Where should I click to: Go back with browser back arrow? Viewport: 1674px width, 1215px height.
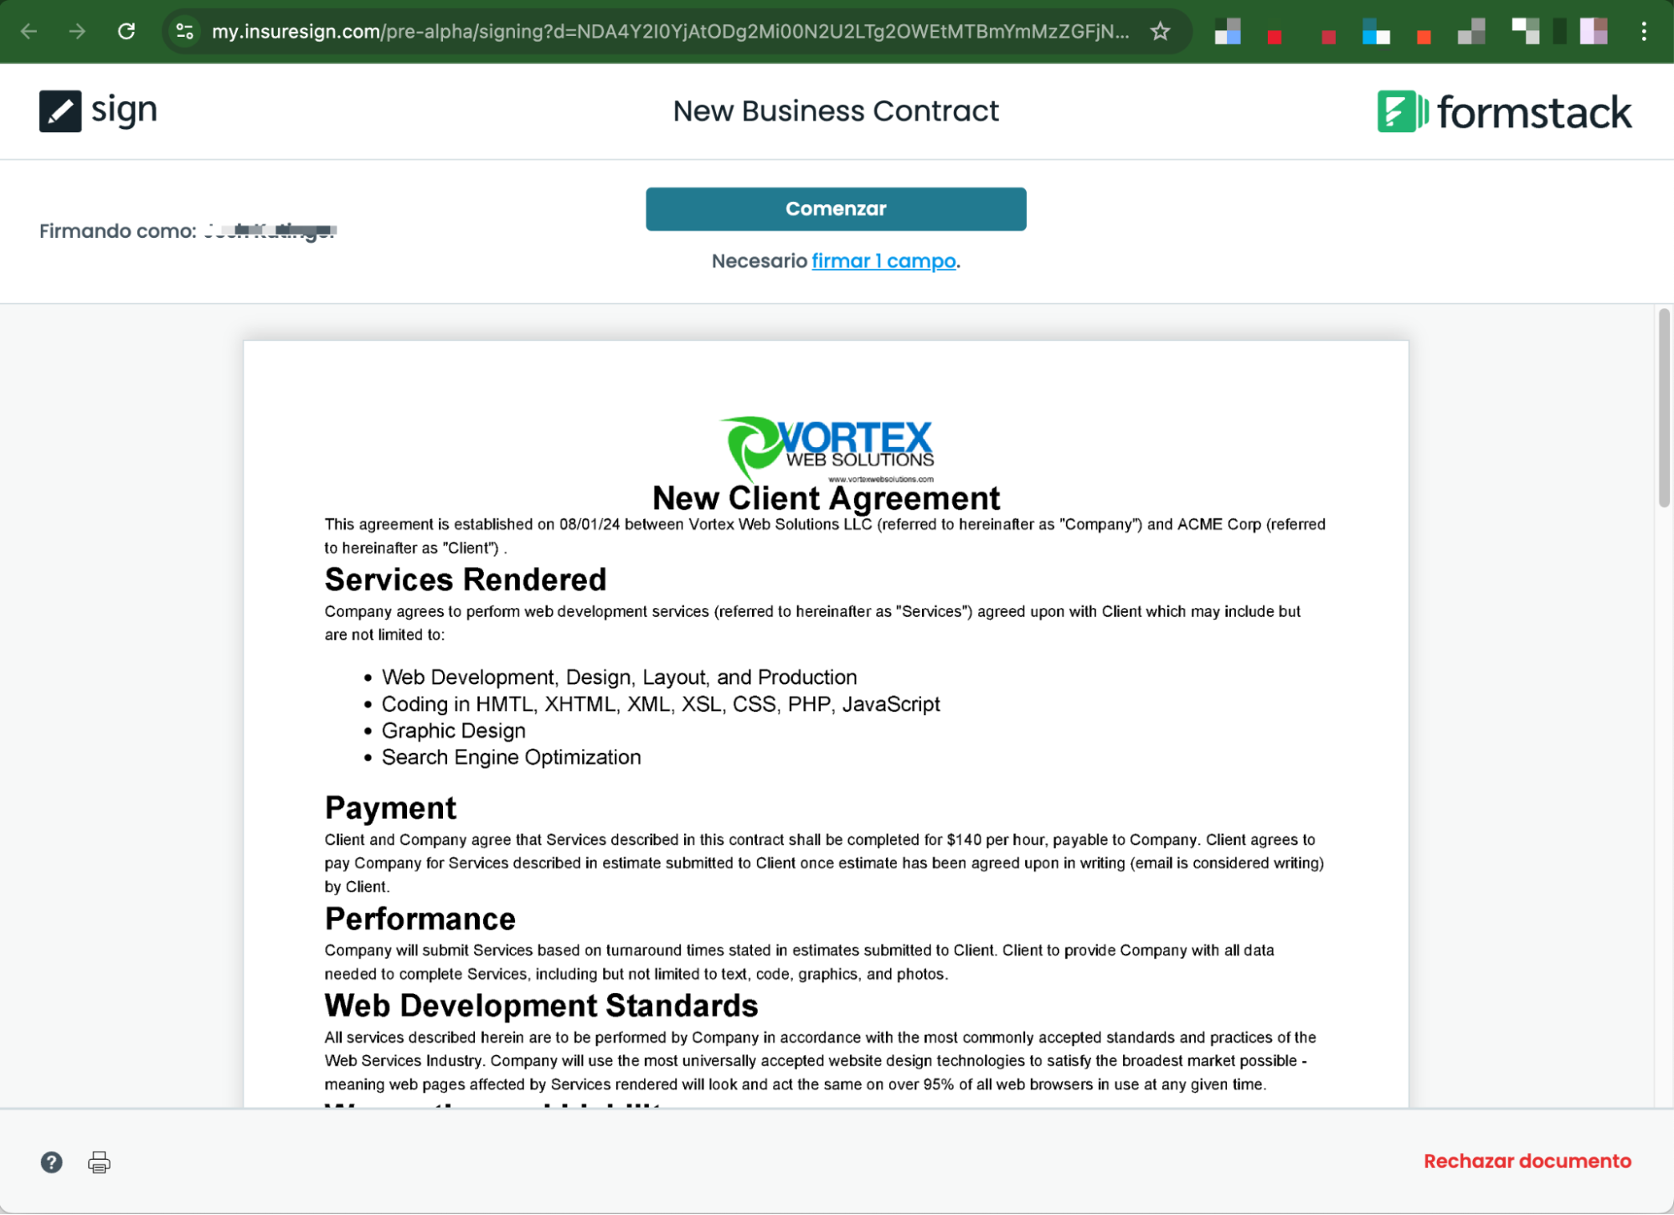(x=29, y=32)
